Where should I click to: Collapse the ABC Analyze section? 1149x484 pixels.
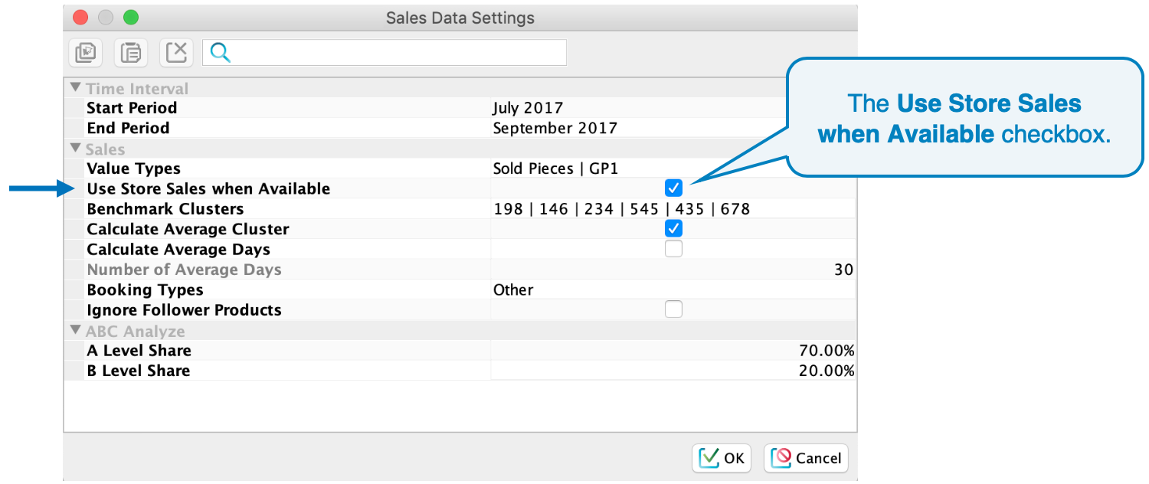coord(75,331)
